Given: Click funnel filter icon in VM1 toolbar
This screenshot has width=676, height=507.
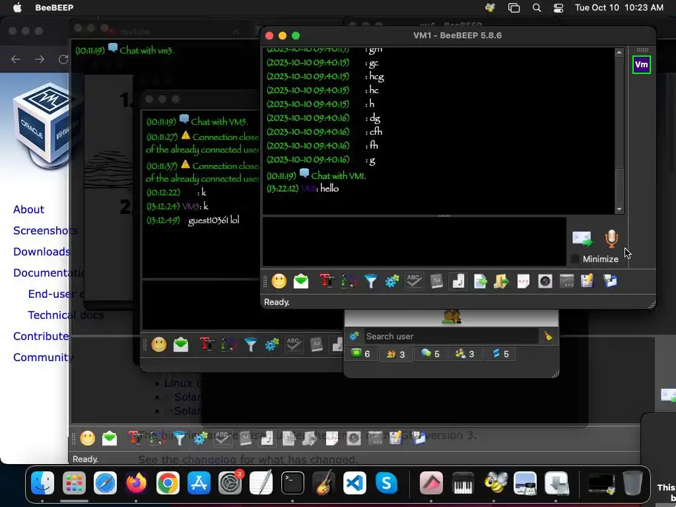Looking at the screenshot, I should [x=371, y=281].
